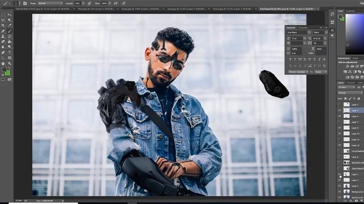Switch to the second document tab at 25%

coord(96,9)
